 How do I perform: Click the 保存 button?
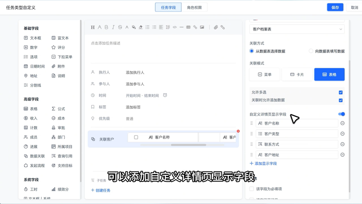pos(335,7)
